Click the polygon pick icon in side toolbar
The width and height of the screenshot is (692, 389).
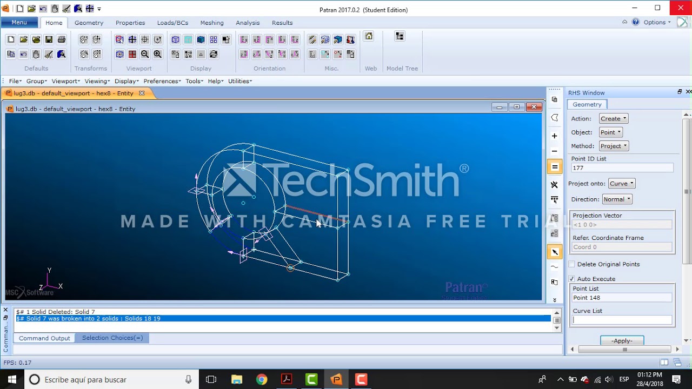pyautogui.click(x=554, y=118)
